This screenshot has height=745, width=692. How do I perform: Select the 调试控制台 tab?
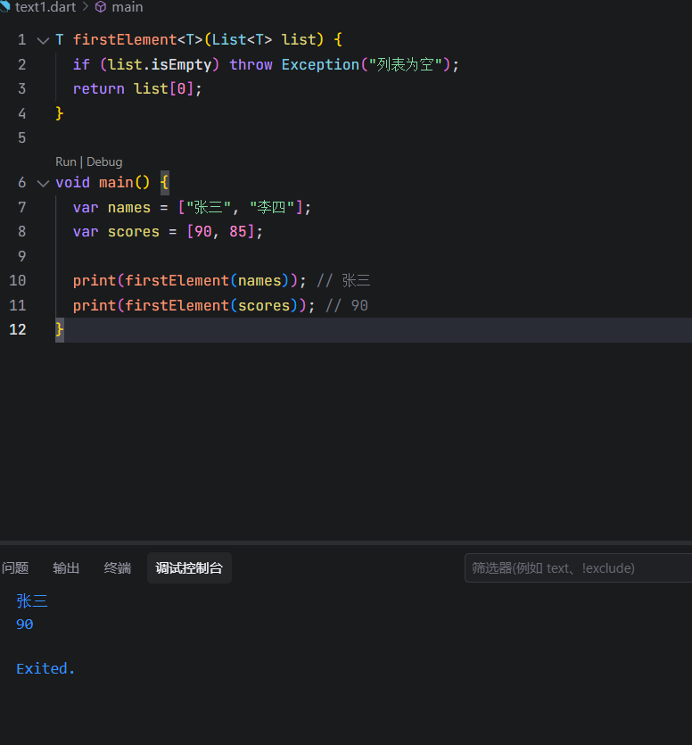coord(189,567)
